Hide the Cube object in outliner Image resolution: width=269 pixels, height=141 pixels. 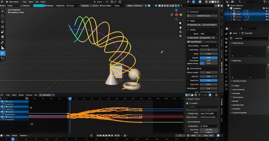click(267, 14)
